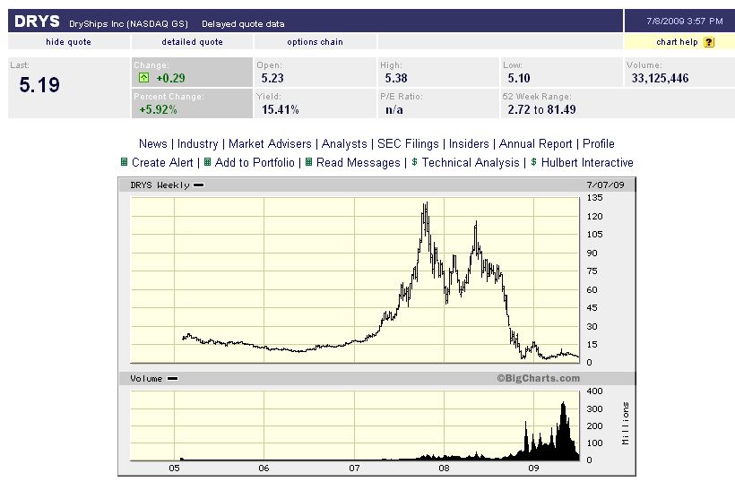Click the Hulbert Interactive dollar icon
735x490 pixels.
coord(533,162)
